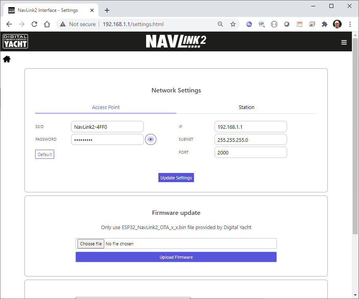Viewport: 359px width, 299px height.
Task: Click the home icon below the header
Action: tap(7, 59)
